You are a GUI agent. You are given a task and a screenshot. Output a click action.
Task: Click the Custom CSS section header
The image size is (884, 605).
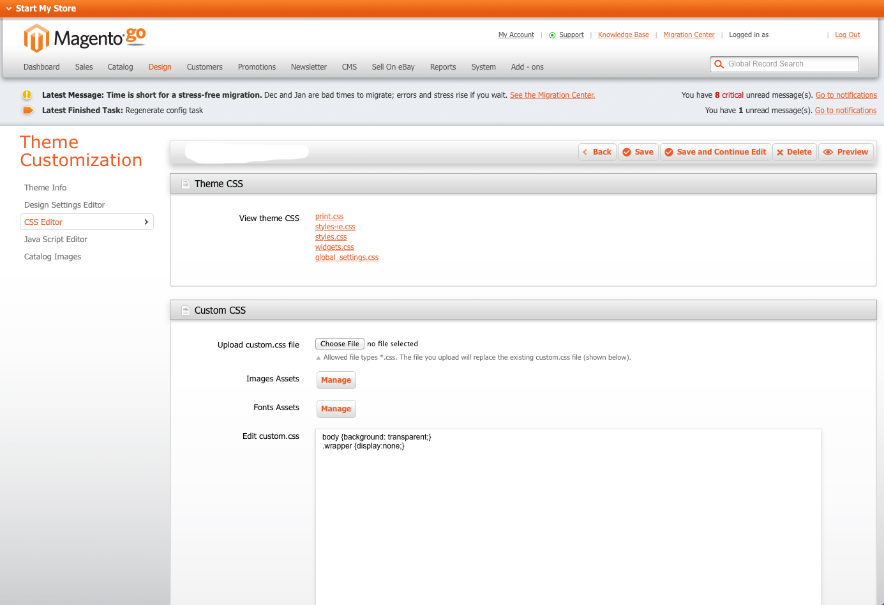(x=523, y=310)
